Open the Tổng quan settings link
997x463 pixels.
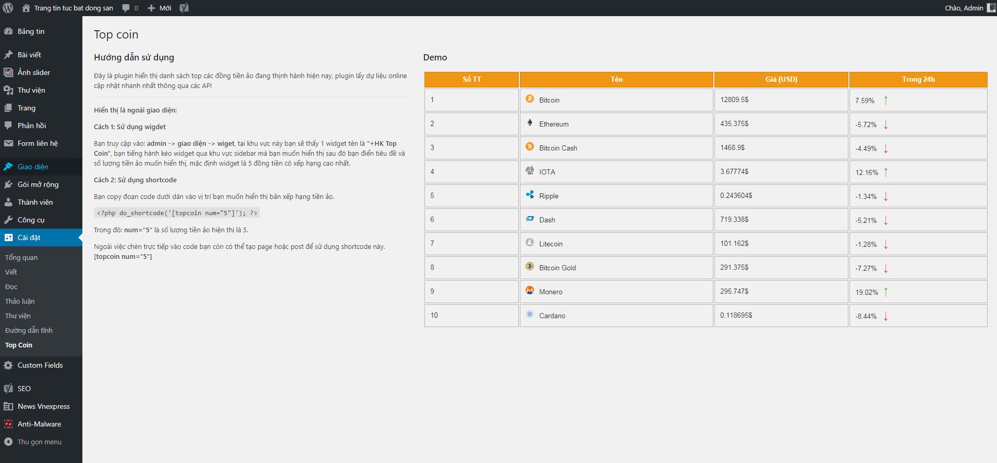[x=21, y=257]
